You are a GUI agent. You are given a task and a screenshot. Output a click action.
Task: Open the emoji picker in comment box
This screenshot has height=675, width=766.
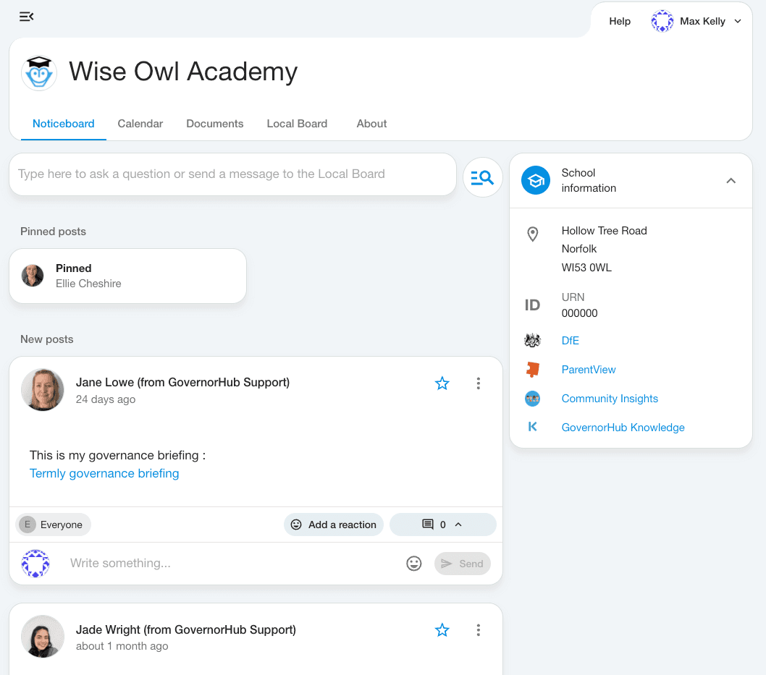(x=414, y=564)
